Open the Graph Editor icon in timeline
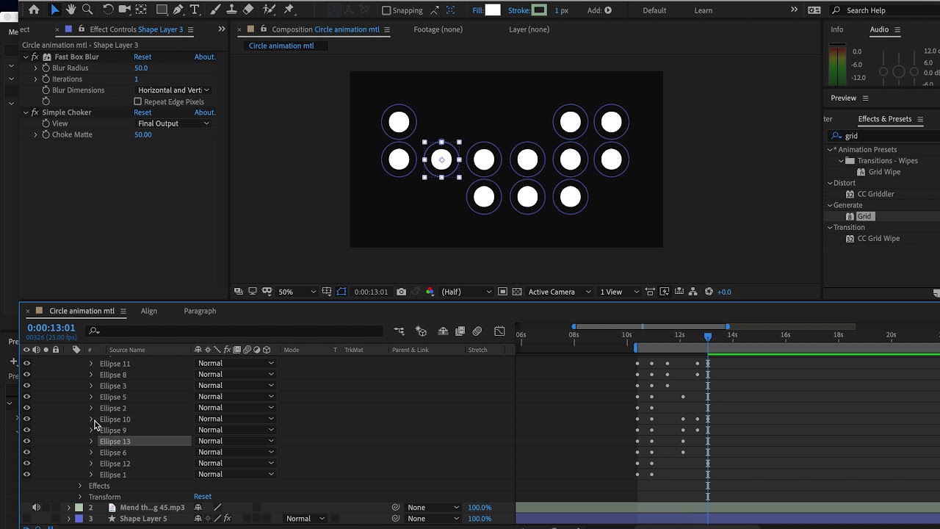This screenshot has width=940, height=529. click(x=499, y=331)
